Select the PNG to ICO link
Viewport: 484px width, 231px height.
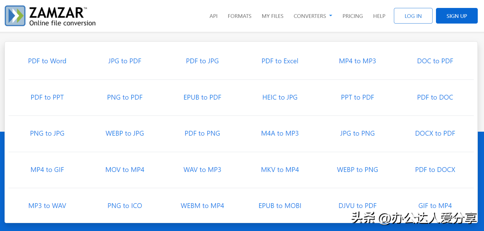pos(125,206)
